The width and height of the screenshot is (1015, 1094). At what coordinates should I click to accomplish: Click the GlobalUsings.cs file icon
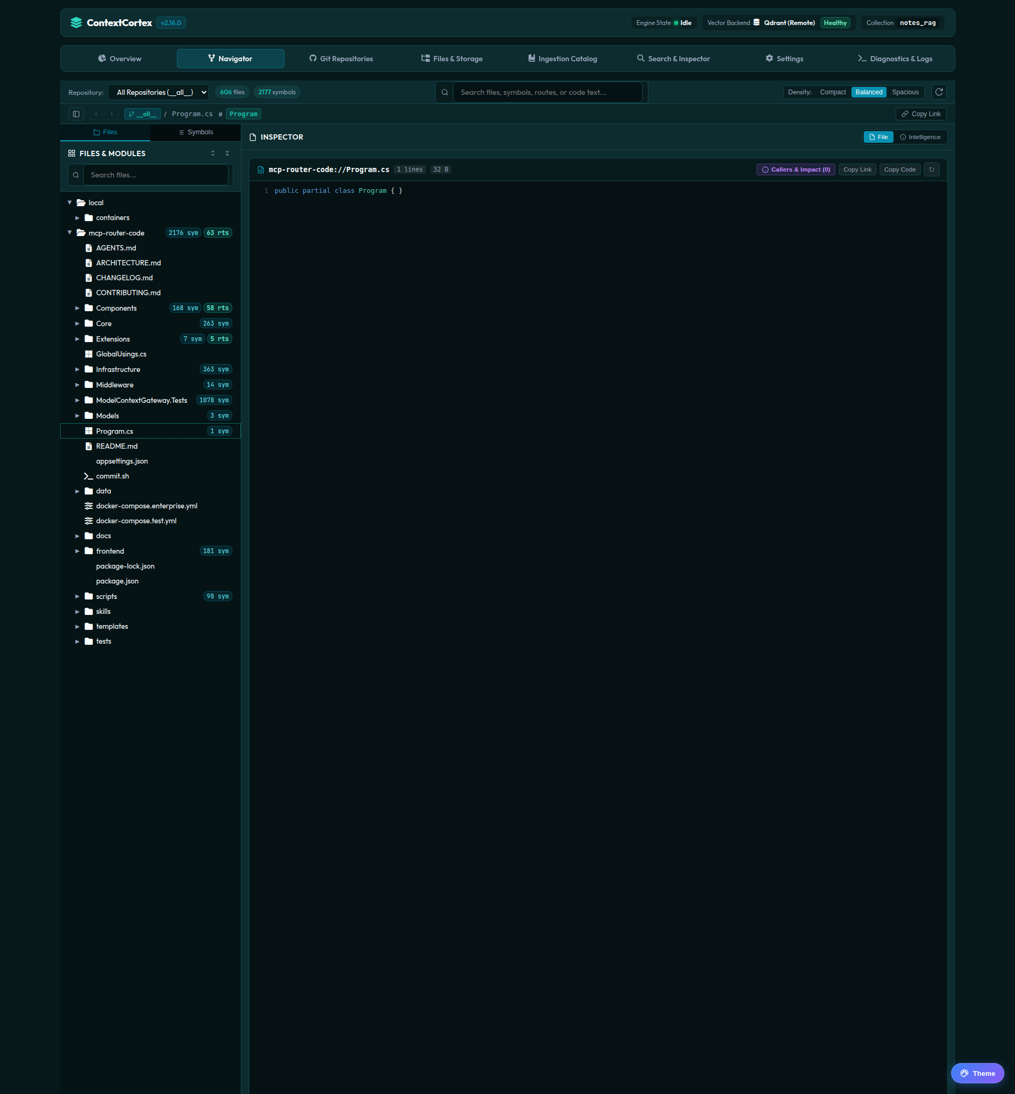pos(88,354)
